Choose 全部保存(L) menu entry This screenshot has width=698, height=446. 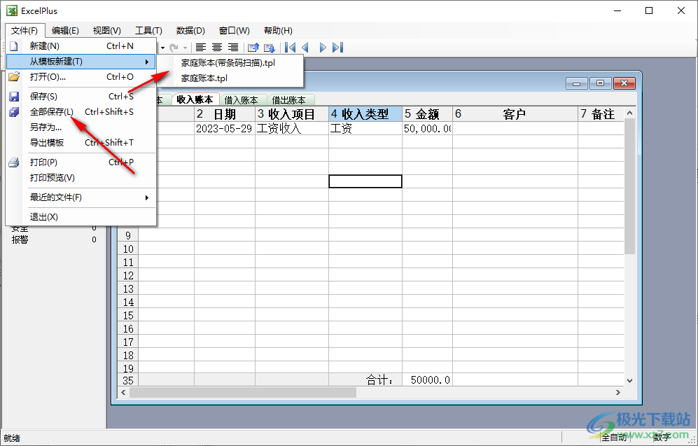coord(81,112)
